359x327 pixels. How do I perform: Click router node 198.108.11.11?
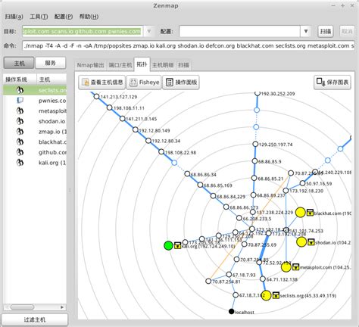109,107
